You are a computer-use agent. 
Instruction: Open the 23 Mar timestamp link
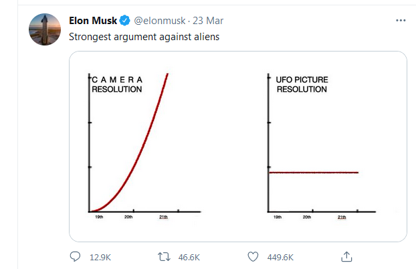click(208, 21)
